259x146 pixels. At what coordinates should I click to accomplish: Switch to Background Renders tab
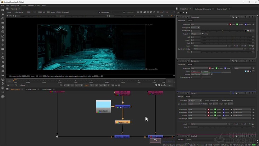(x=202, y=9)
